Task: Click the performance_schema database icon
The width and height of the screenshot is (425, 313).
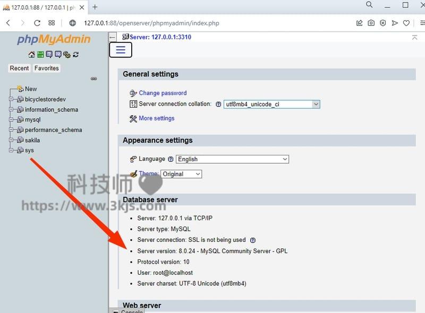Action: tap(20, 130)
